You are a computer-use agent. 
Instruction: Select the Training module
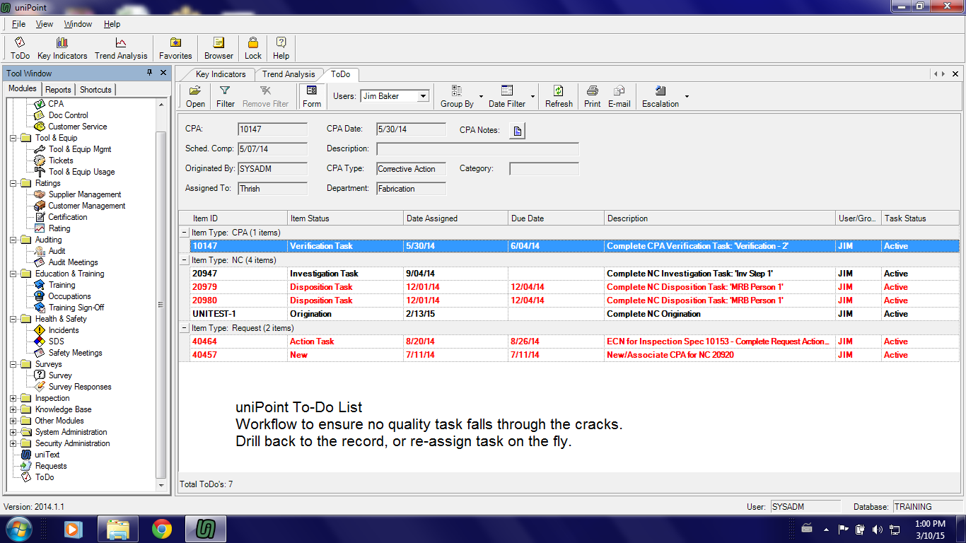pos(62,285)
